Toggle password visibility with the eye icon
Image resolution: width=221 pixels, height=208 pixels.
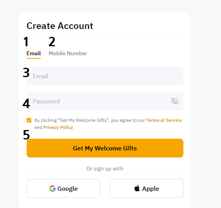click(175, 101)
